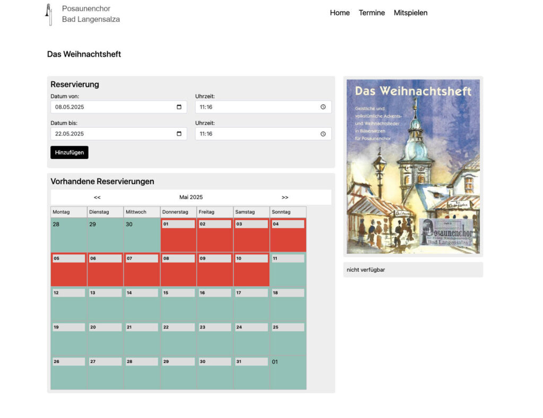The height and width of the screenshot is (418, 543).
Task: Click the Mai 2025 month label
Action: (x=191, y=197)
